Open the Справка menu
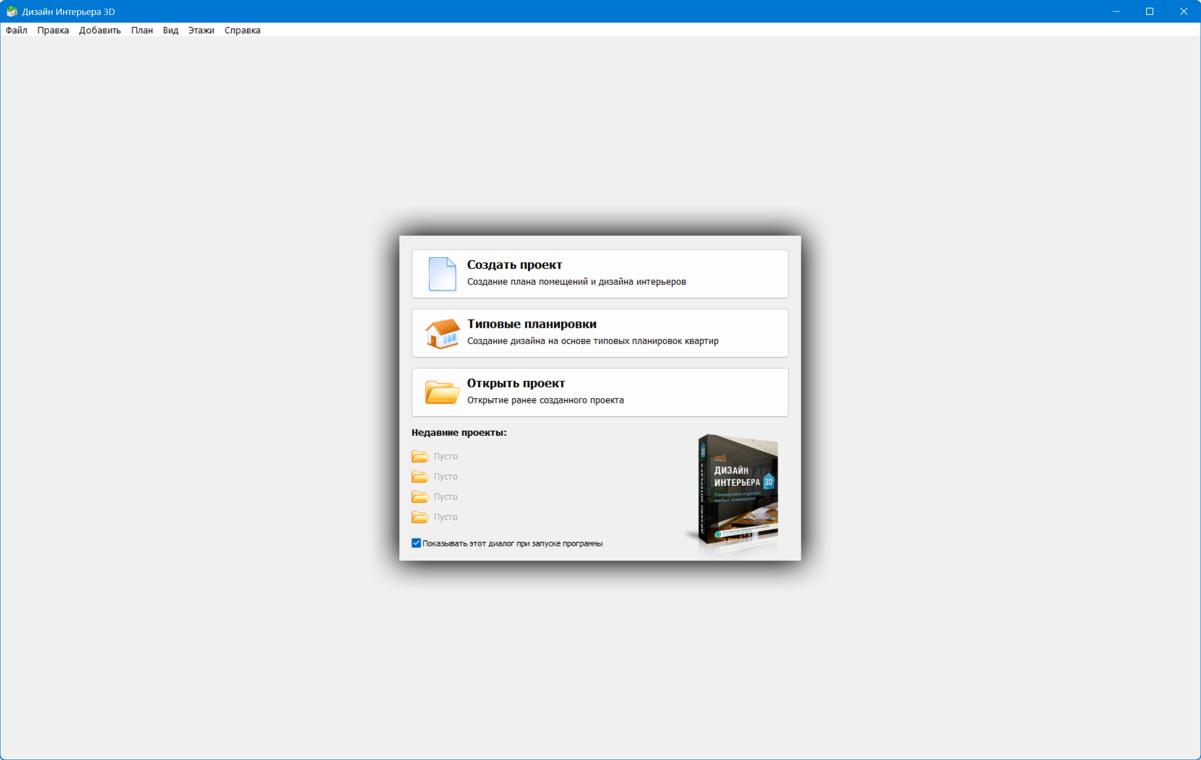 [242, 30]
